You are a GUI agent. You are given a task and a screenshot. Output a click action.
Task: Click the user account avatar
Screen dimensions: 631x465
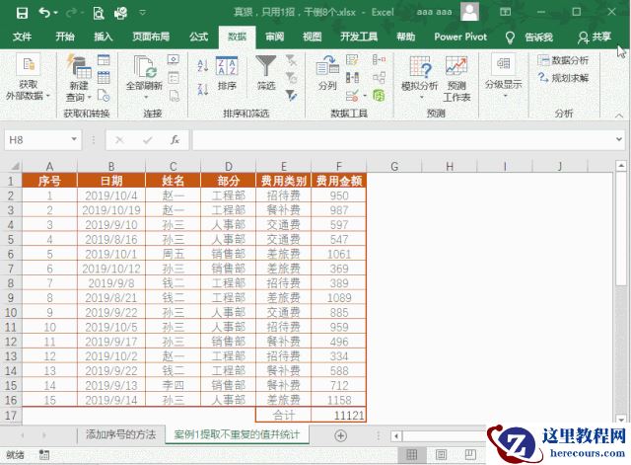pyautogui.click(x=469, y=12)
